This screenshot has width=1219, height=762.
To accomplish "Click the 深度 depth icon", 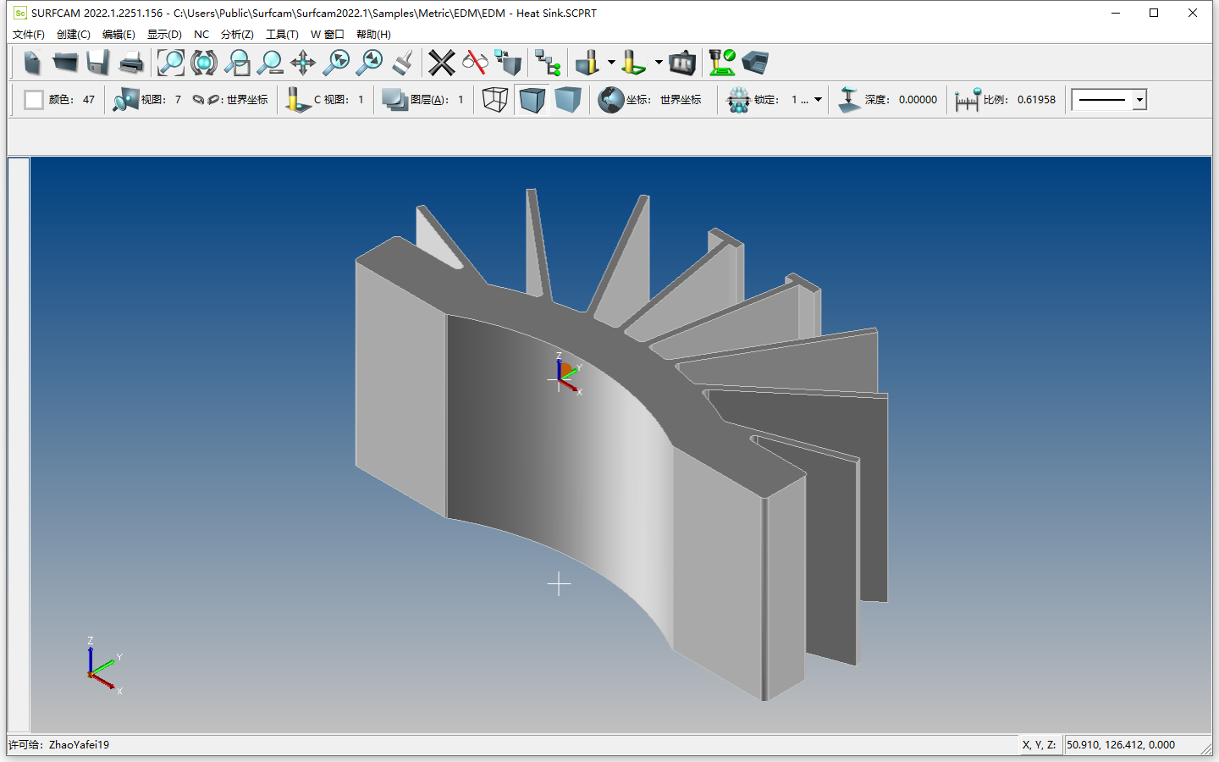I will coord(849,100).
